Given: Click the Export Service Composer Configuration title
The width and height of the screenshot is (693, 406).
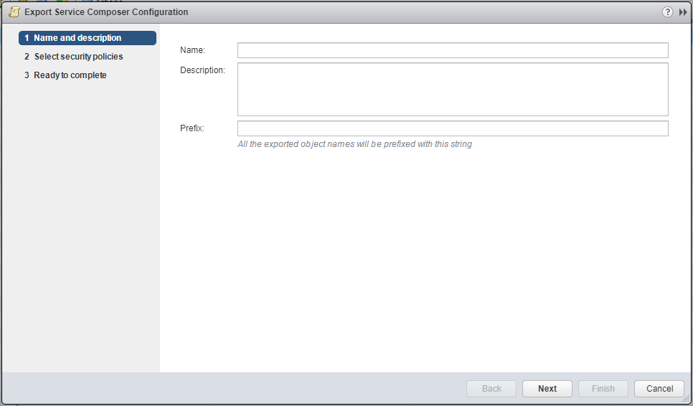Looking at the screenshot, I should pyautogui.click(x=106, y=12).
